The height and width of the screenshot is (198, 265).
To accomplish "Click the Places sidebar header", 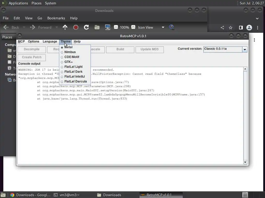I will click(x=7, y=37).
